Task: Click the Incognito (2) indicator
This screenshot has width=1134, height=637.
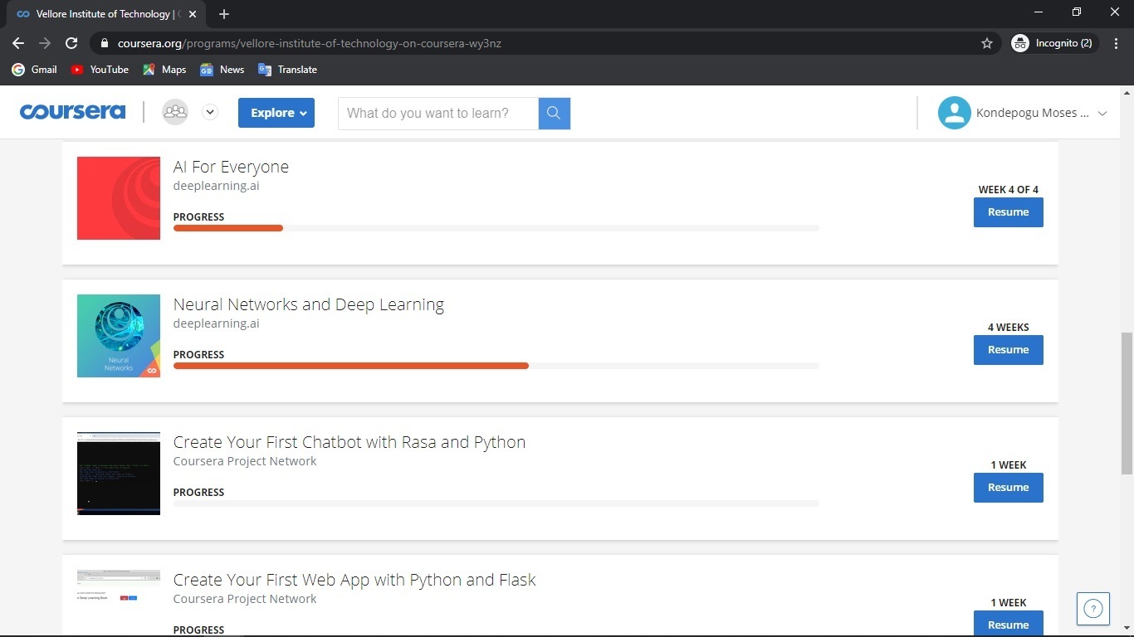Action: [x=1053, y=43]
